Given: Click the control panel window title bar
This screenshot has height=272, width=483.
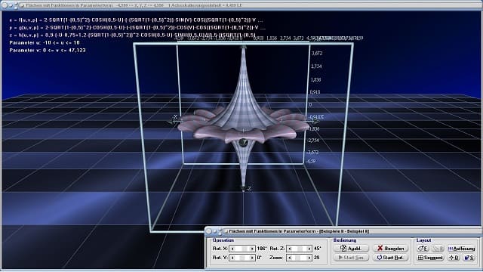Looking at the screenshot, I should pos(343,231).
